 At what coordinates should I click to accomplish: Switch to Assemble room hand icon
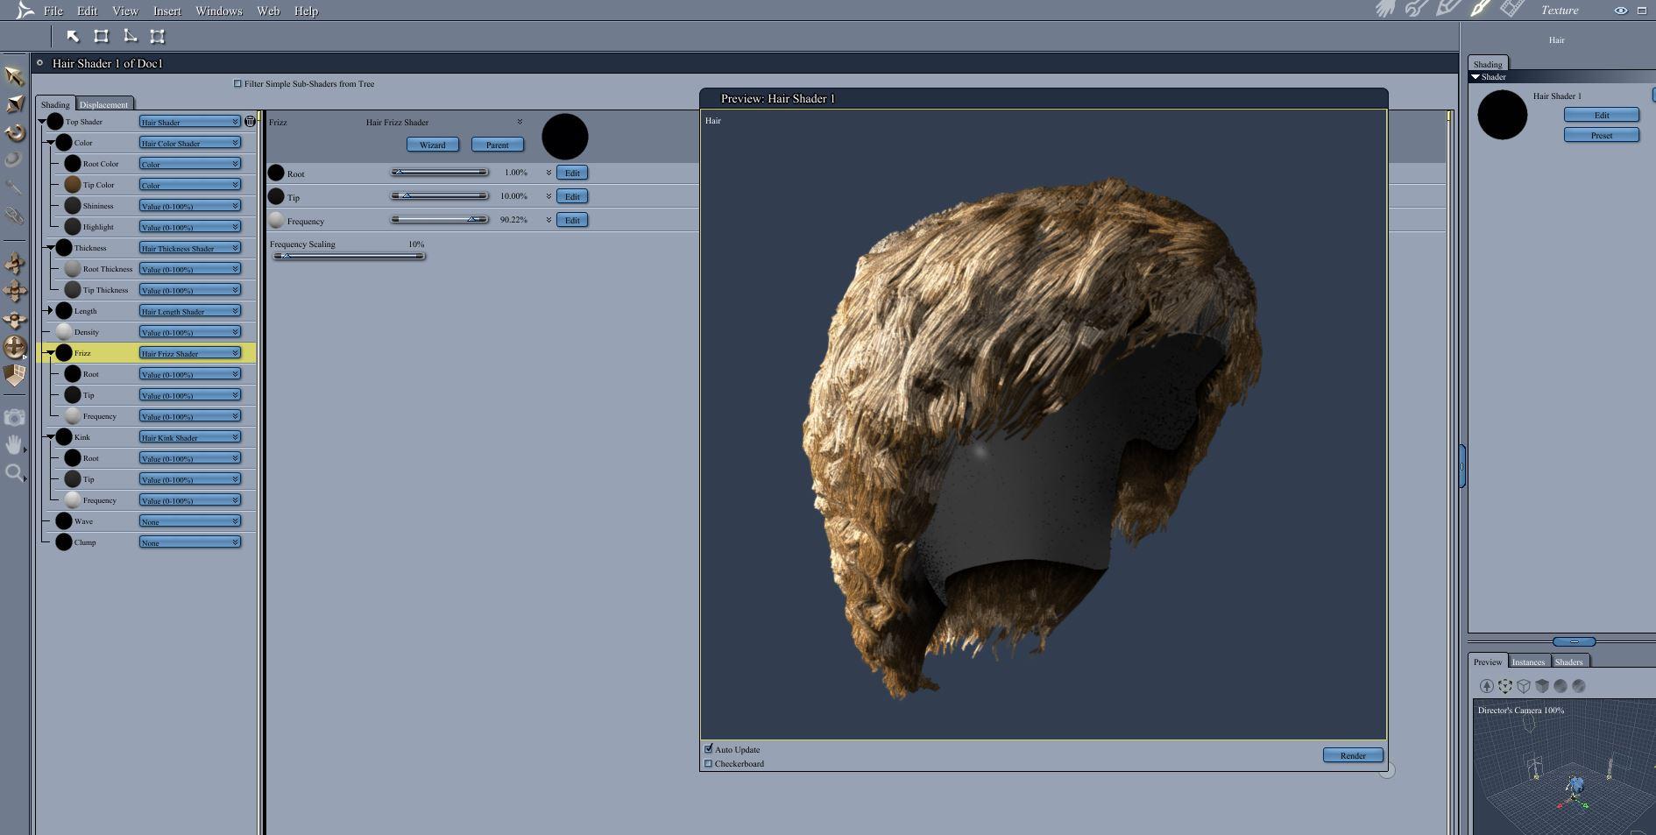pos(1385,10)
